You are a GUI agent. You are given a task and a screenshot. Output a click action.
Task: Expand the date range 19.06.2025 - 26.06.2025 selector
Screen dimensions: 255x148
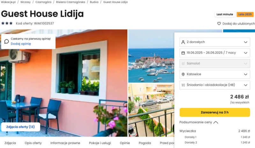tap(215, 53)
